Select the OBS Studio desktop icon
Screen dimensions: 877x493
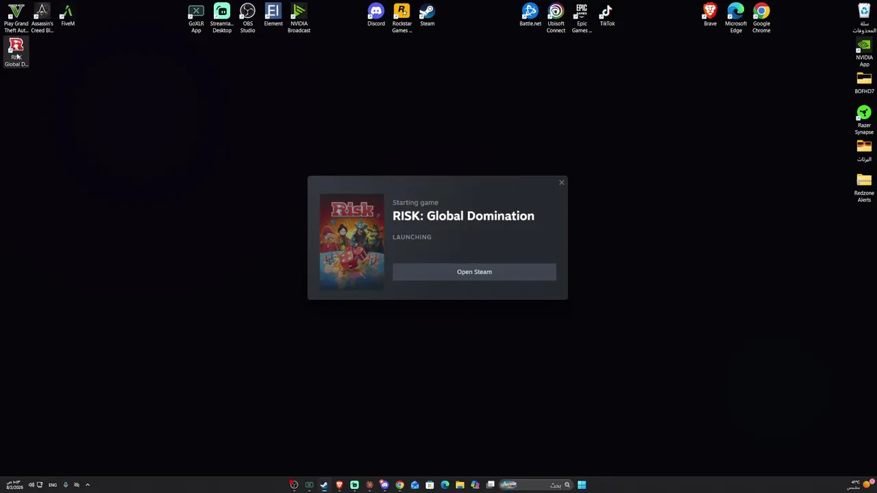(247, 18)
